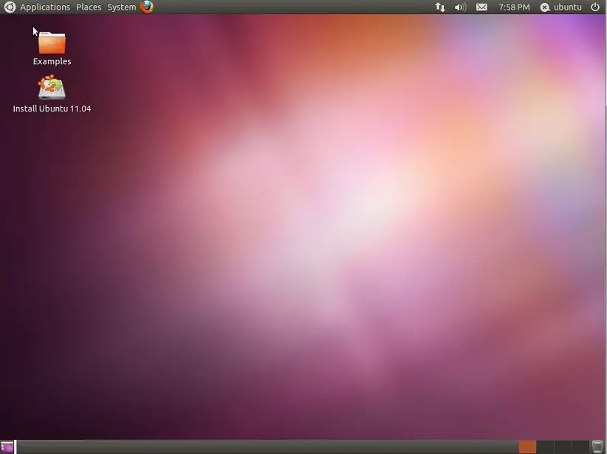This screenshot has width=607, height=454.
Task: Open the messaging envelope indicator
Action: [x=481, y=7]
